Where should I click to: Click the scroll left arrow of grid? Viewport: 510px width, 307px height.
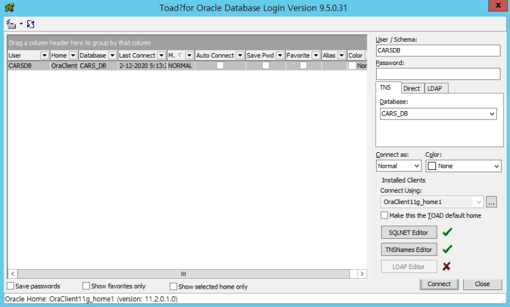coord(13,274)
